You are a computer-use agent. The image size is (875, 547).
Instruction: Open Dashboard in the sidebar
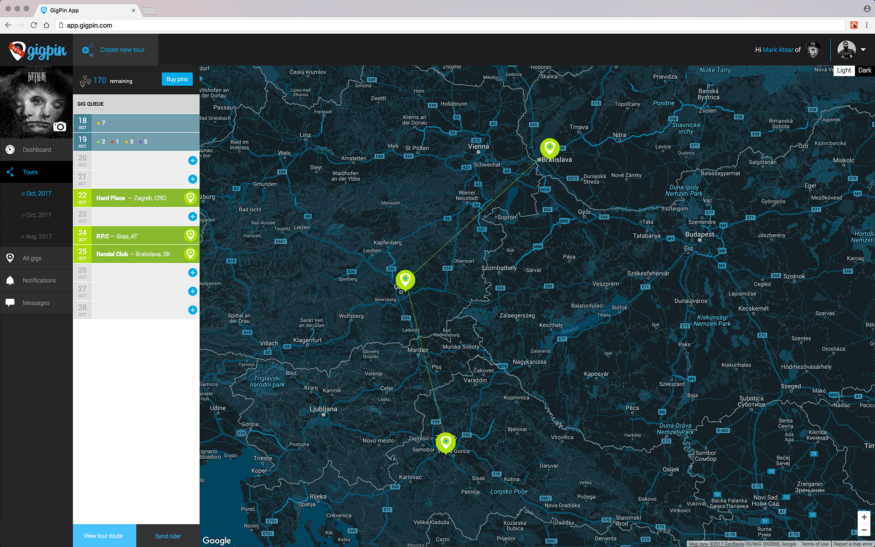(36, 150)
